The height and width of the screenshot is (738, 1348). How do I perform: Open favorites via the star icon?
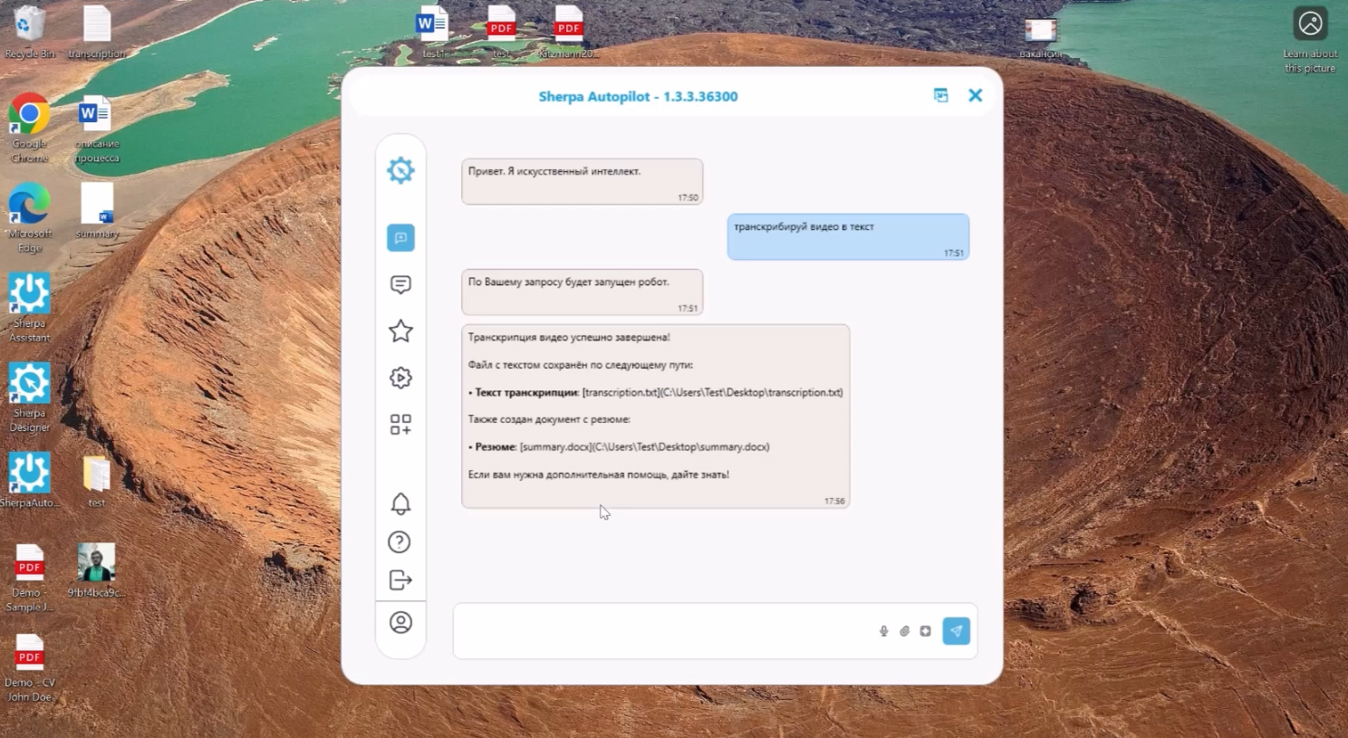point(400,331)
